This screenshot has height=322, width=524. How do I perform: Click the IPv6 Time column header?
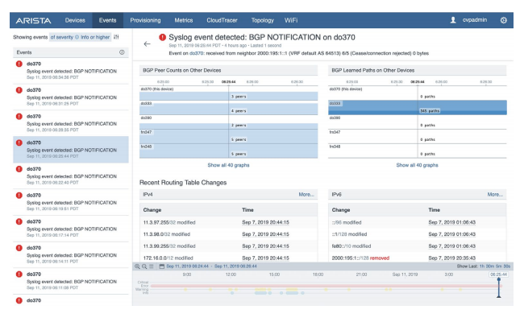(x=434, y=210)
